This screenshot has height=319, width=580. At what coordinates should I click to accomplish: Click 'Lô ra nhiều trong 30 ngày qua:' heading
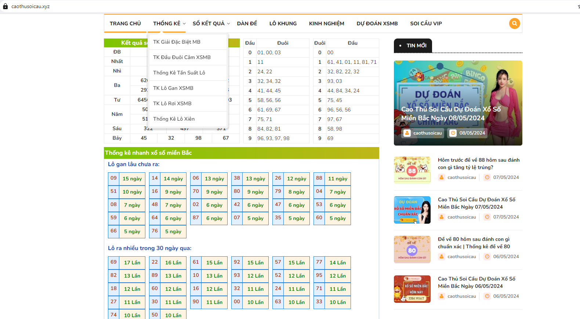click(x=150, y=248)
